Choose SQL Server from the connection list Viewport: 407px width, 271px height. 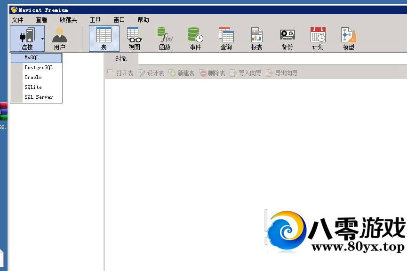point(36,97)
